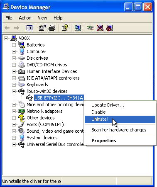The image size is (157, 187).
Task: Expand the Ports (COM & LPT) node
Action: pos(14,124)
